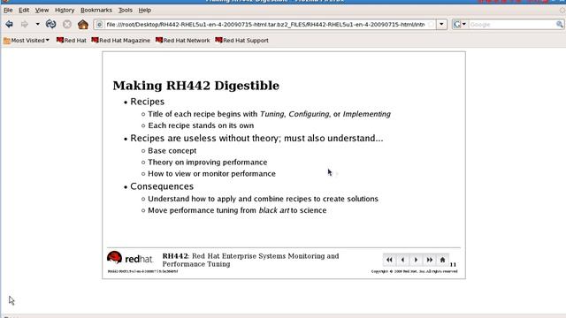Image resolution: width=566 pixels, height=318 pixels.
Task: Open the search engine selector dropdown
Action: pos(460,25)
